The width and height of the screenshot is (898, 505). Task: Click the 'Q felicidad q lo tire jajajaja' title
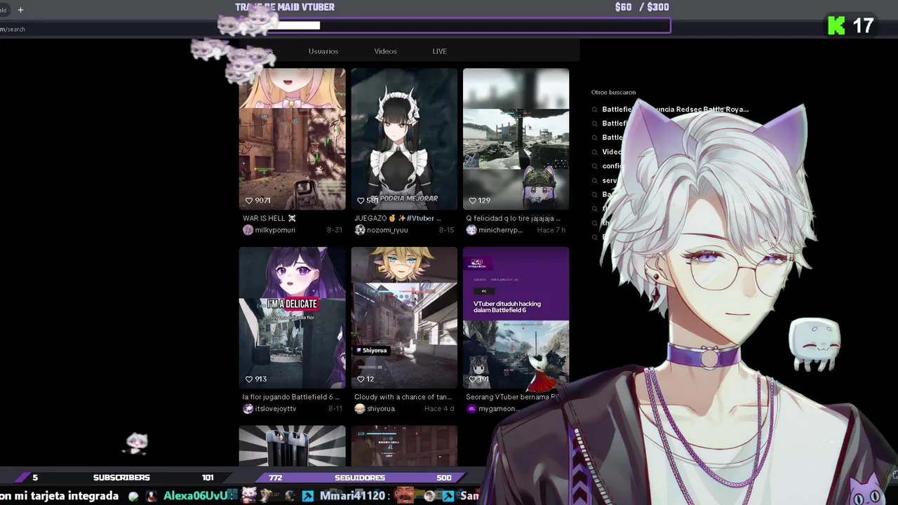coord(513,218)
